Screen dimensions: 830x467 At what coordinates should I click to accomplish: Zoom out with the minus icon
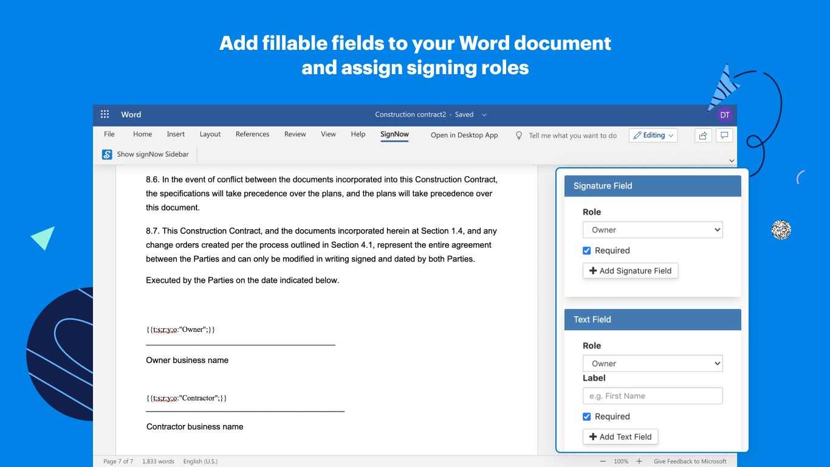[x=602, y=462]
